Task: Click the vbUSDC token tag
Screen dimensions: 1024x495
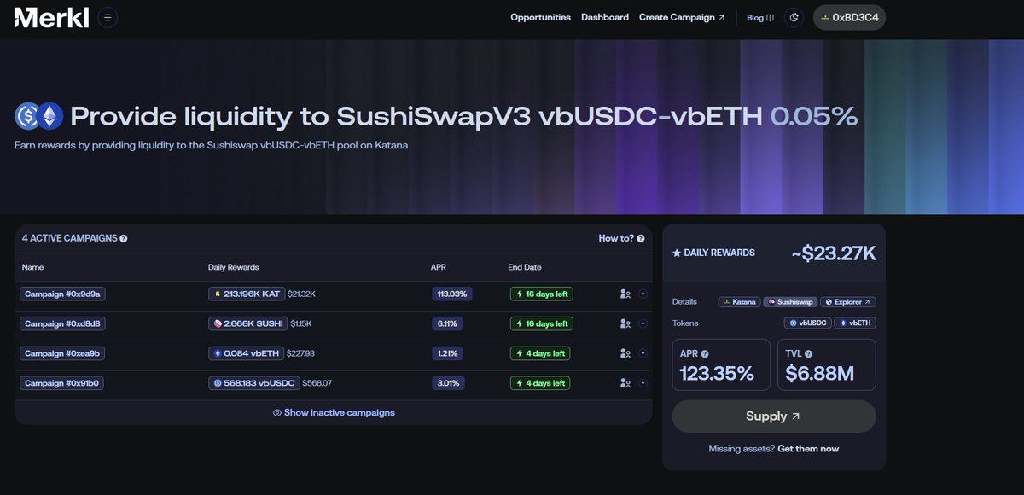Action: (806, 323)
